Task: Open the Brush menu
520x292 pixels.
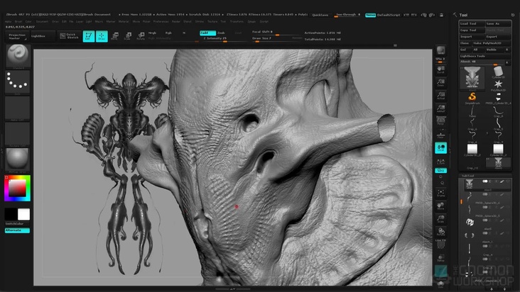Action: [18, 21]
